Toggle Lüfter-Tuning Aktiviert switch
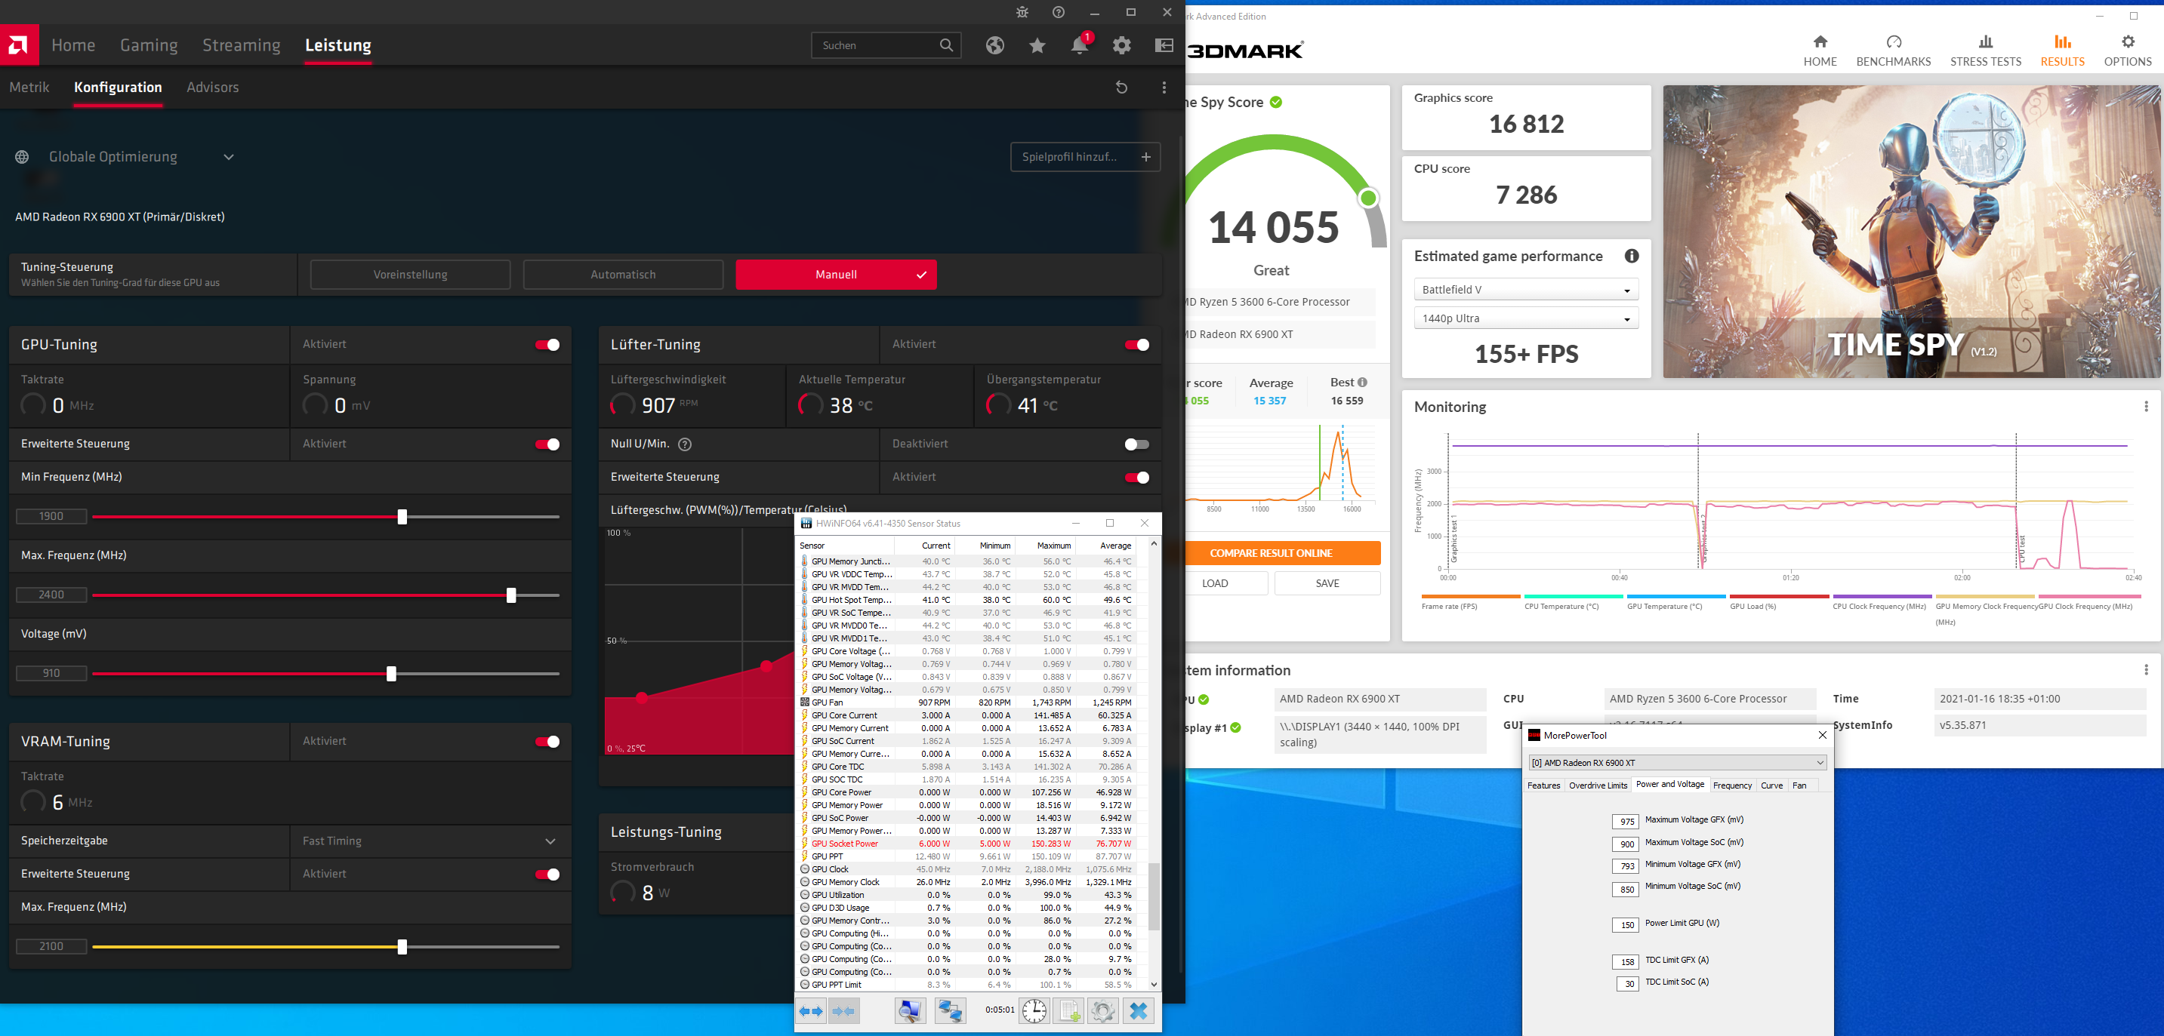The image size is (2164, 1036). 1136,345
